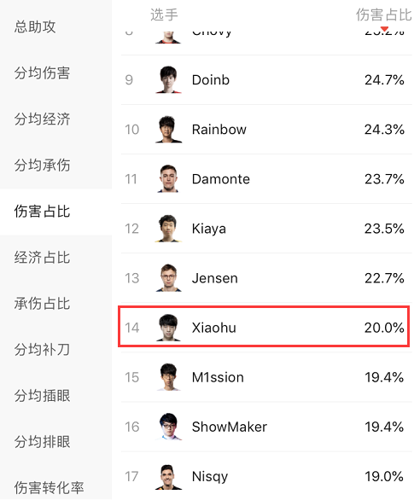Tap Kiaya's player portrait
Screen dimensions: 414x500
168,229
